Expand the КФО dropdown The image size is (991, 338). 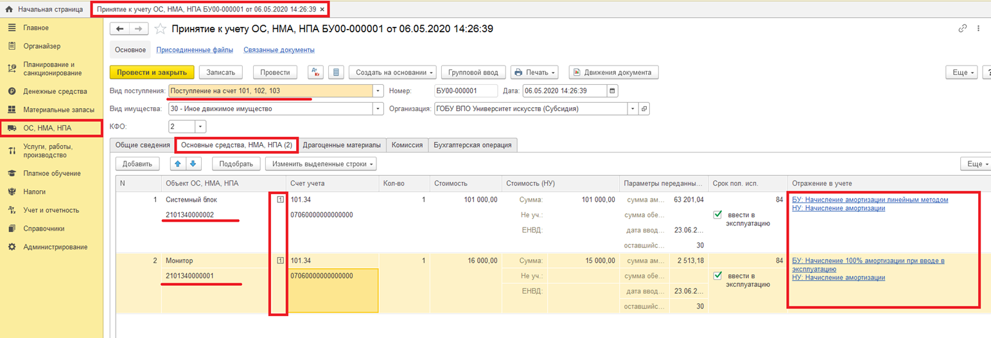point(201,127)
